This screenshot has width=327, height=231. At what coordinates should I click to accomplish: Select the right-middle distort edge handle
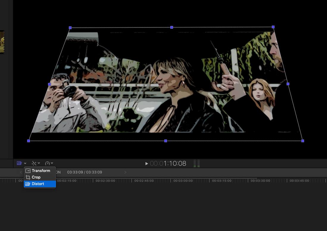pos(288,84)
